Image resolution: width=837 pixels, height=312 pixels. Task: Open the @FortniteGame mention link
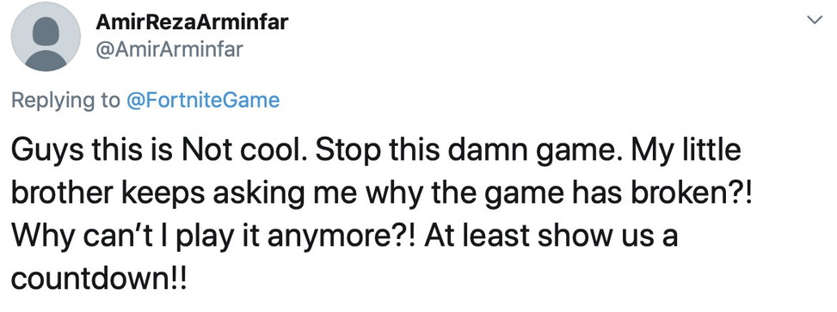[x=203, y=101]
